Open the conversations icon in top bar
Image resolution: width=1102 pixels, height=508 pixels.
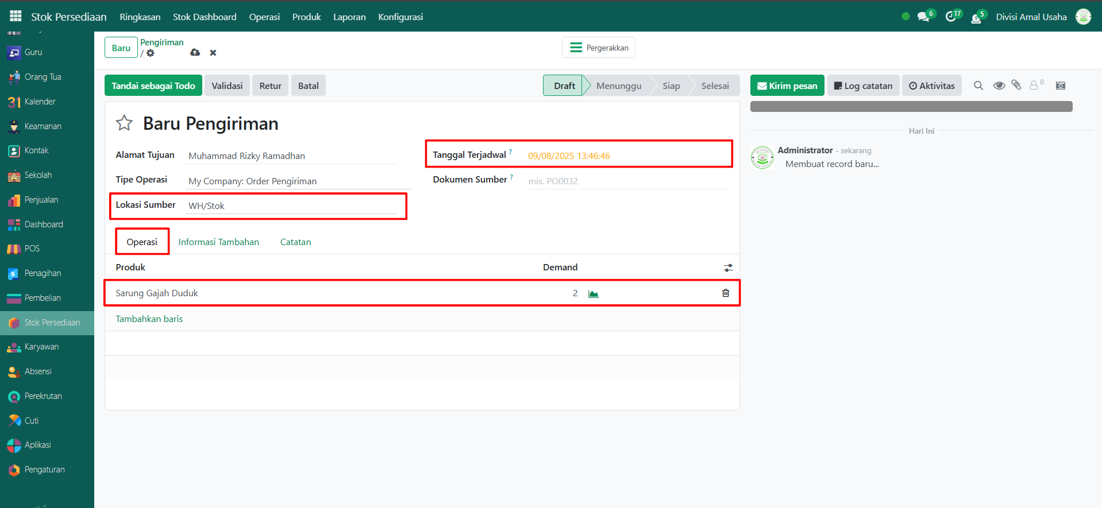(x=924, y=17)
